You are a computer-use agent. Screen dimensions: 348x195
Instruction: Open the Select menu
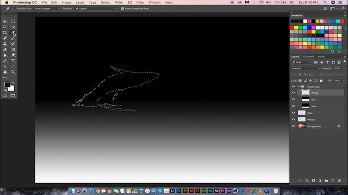point(105,2)
